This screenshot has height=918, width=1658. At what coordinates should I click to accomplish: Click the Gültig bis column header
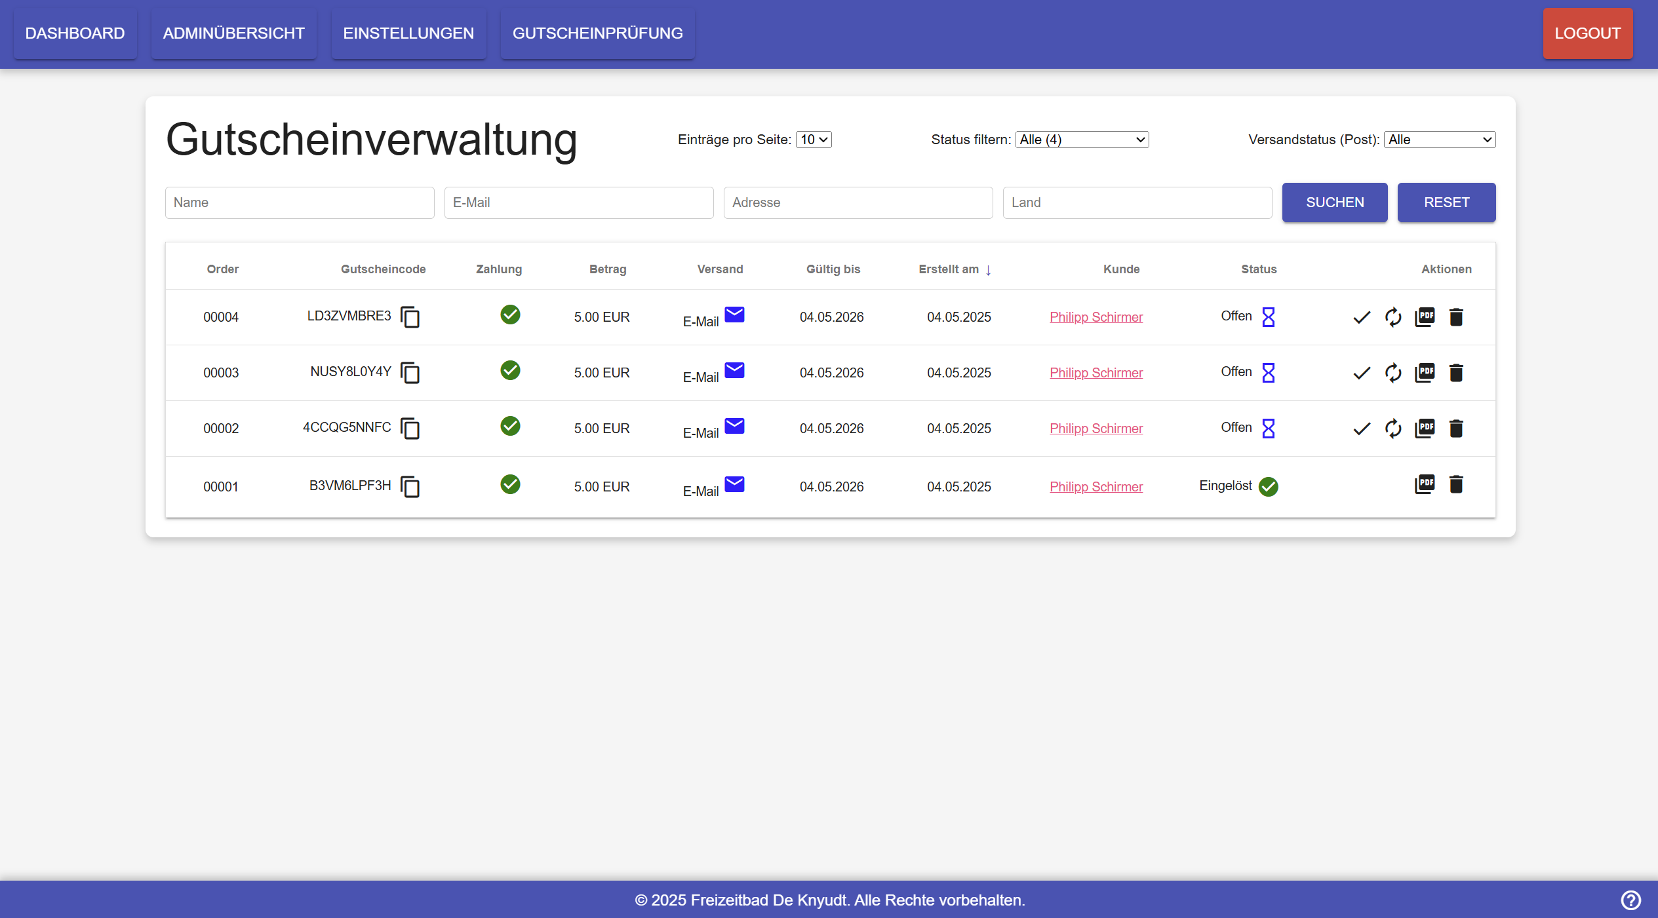833,269
